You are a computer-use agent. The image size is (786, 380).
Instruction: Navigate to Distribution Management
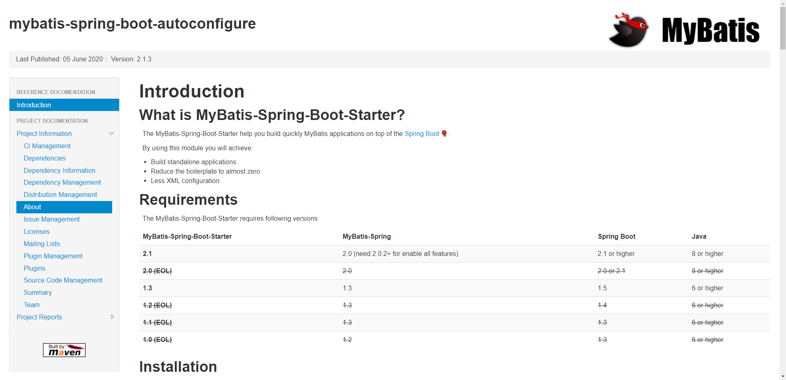[x=60, y=195]
